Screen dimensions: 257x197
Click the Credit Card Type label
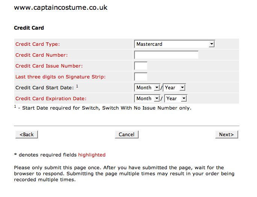pyautogui.click(x=38, y=44)
